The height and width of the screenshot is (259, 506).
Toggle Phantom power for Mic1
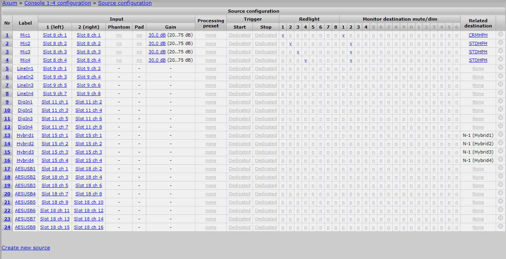[x=119, y=35]
